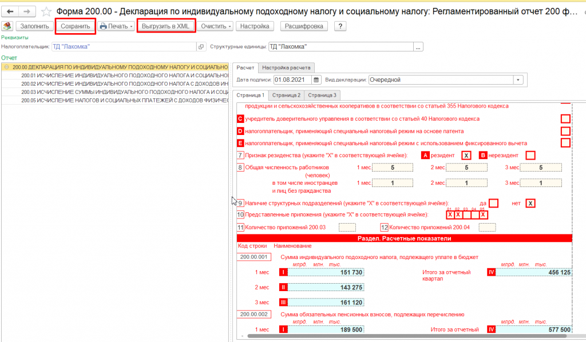Click the Выгрузить в XML button
This screenshot has height=342, width=586.
167,26
